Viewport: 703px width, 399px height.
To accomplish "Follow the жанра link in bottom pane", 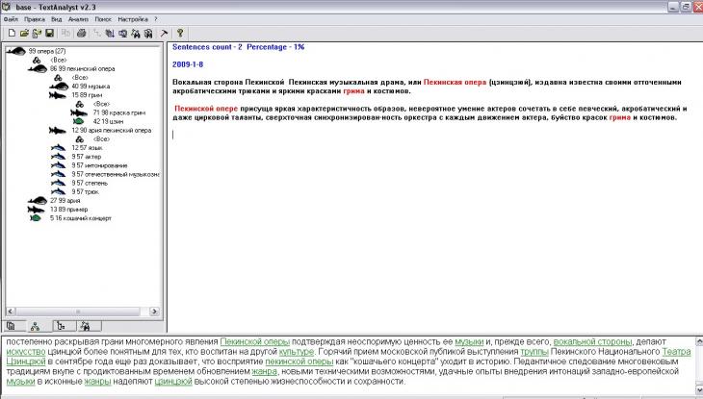I will (264, 371).
